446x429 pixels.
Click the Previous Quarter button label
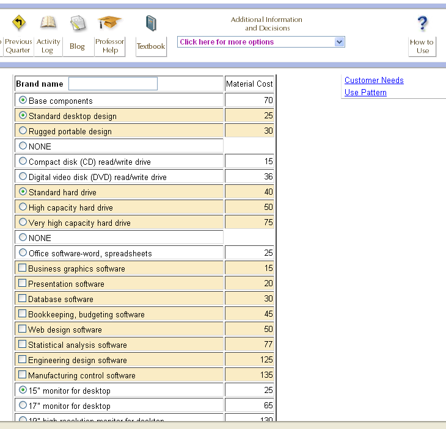pos(17,46)
